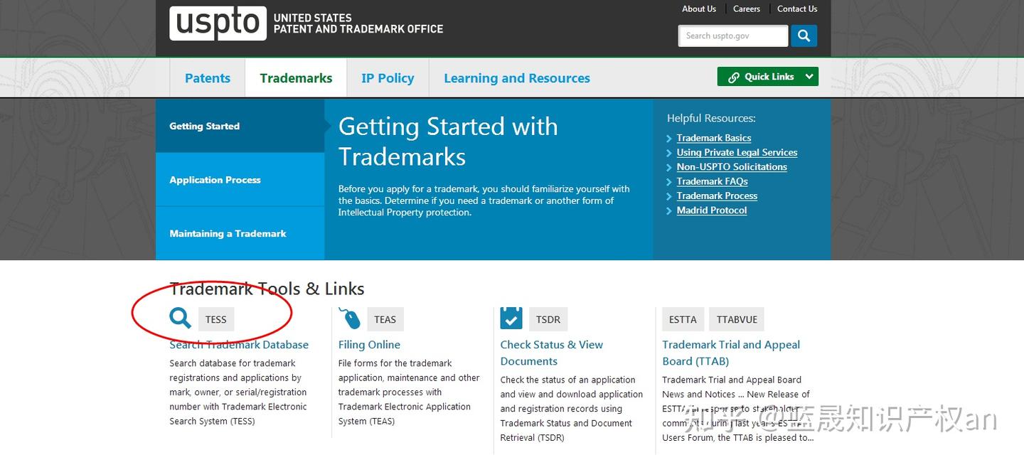
Task: Open Using Private Legal Services link
Action: [737, 152]
